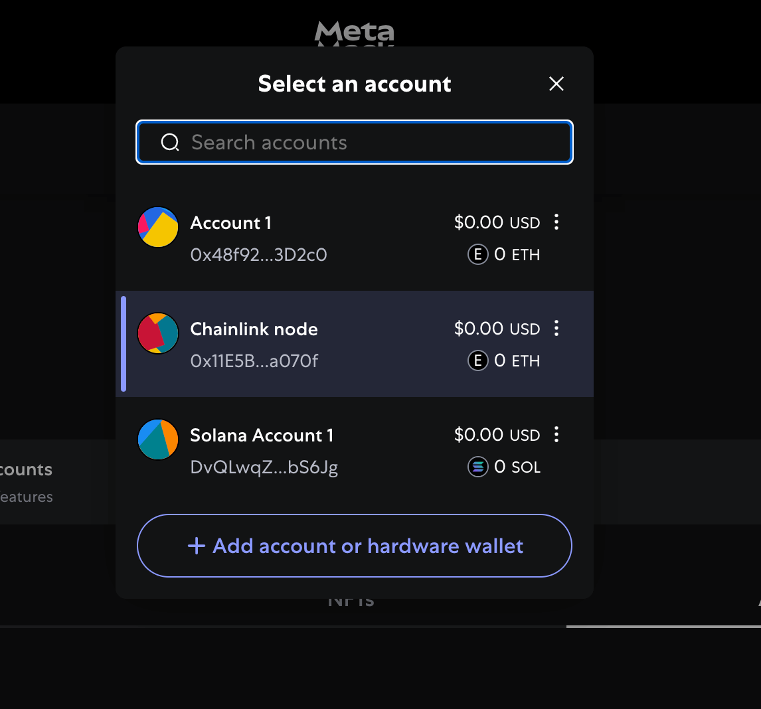Click the DvQLwqZ...bS6Jg address text
The image size is (761, 709).
264,467
